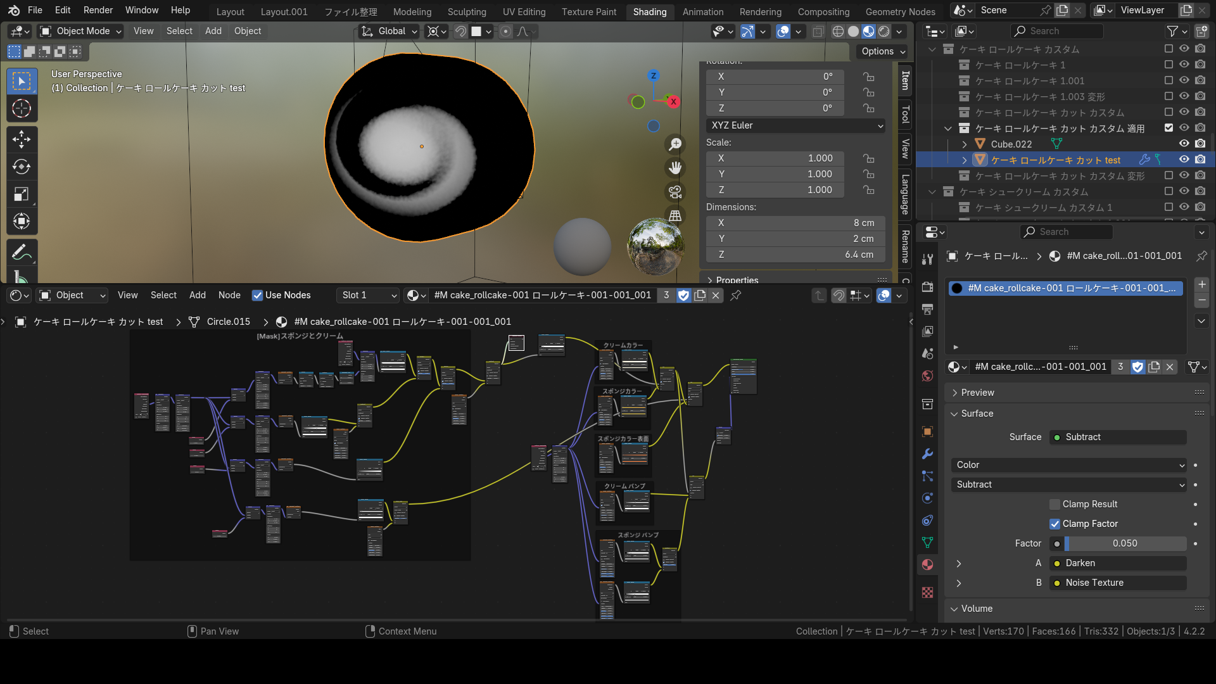Click the zoom magnifier viewport gizmo
The width and height of the screenshot is (1216, 684).
(676, 144)
